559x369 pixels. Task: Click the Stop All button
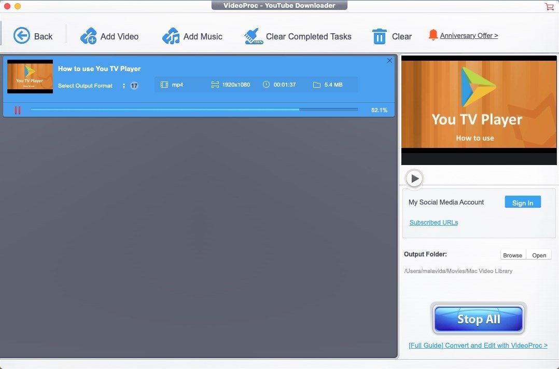(479, 319)
